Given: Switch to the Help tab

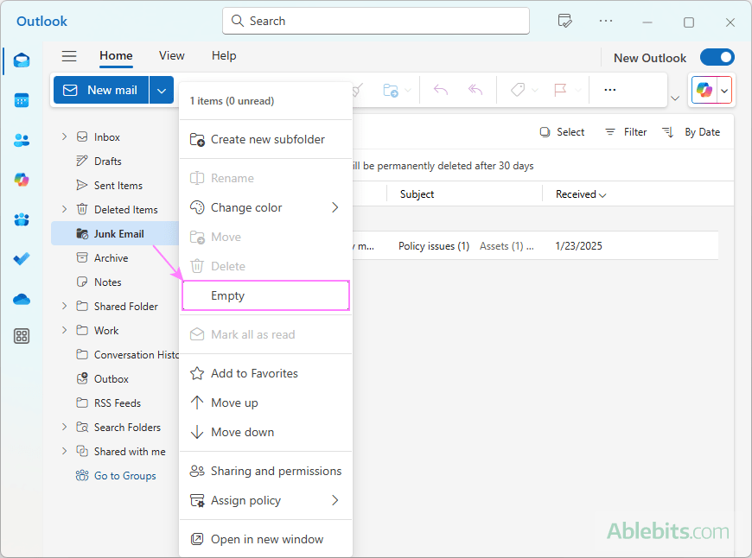Looking at the screenshot, I should pyautogui.click(x=224, y=56).
